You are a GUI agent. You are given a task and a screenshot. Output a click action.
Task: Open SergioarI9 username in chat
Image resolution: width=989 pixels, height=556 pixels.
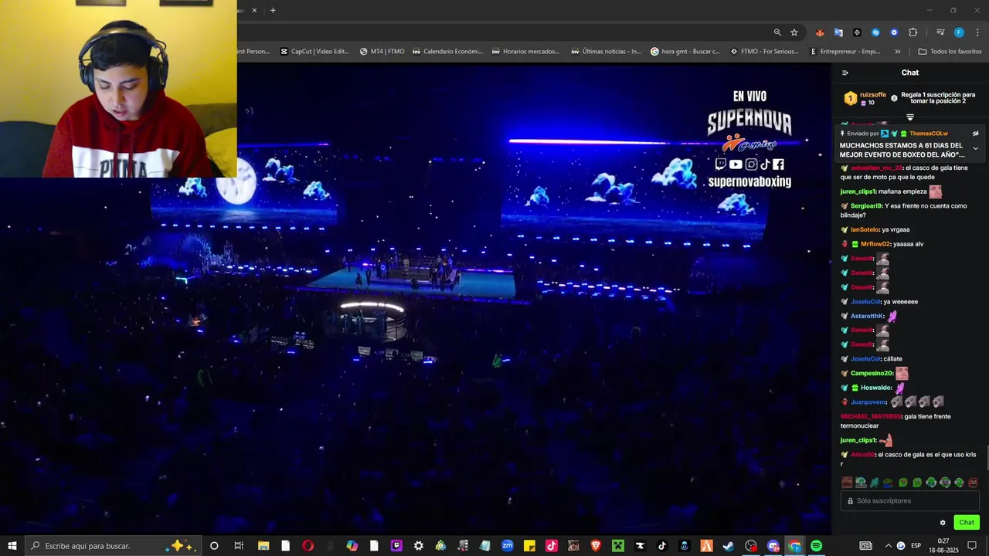866,206
